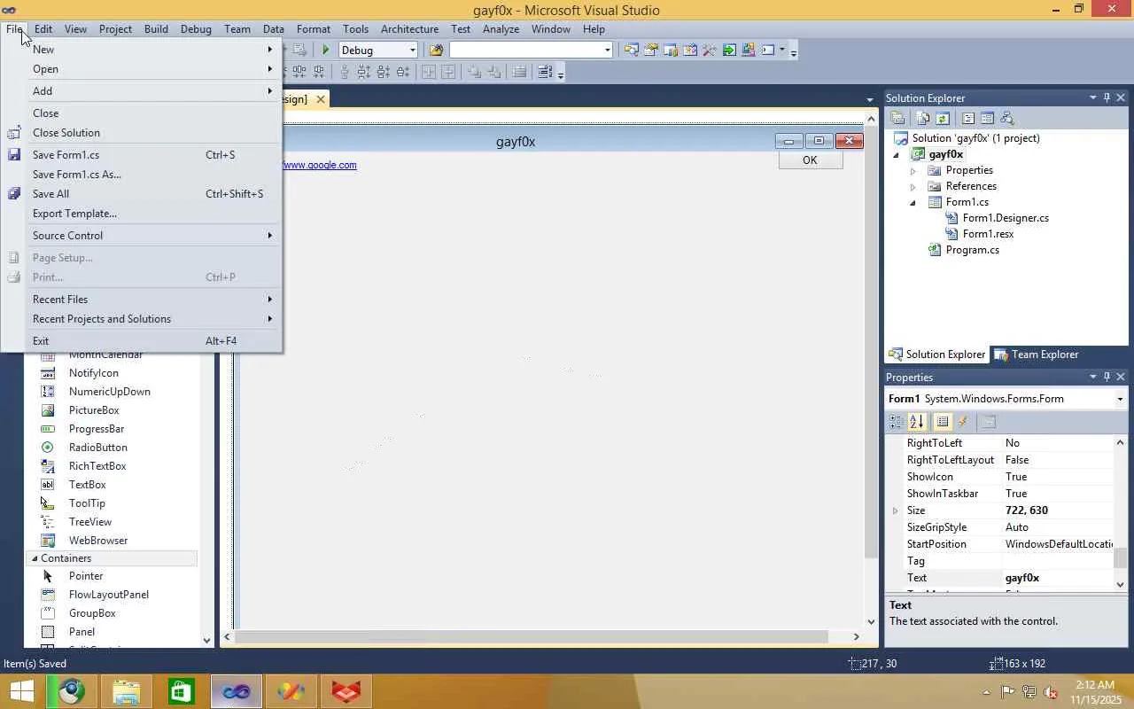Click Show All Files in Solution Explorer
This screenshot has width=1134, height=709.
tap(923, 118)
